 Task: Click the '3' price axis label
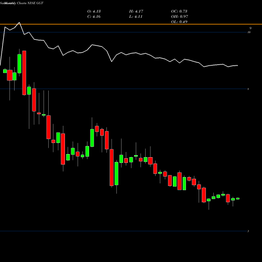[248, 231]
